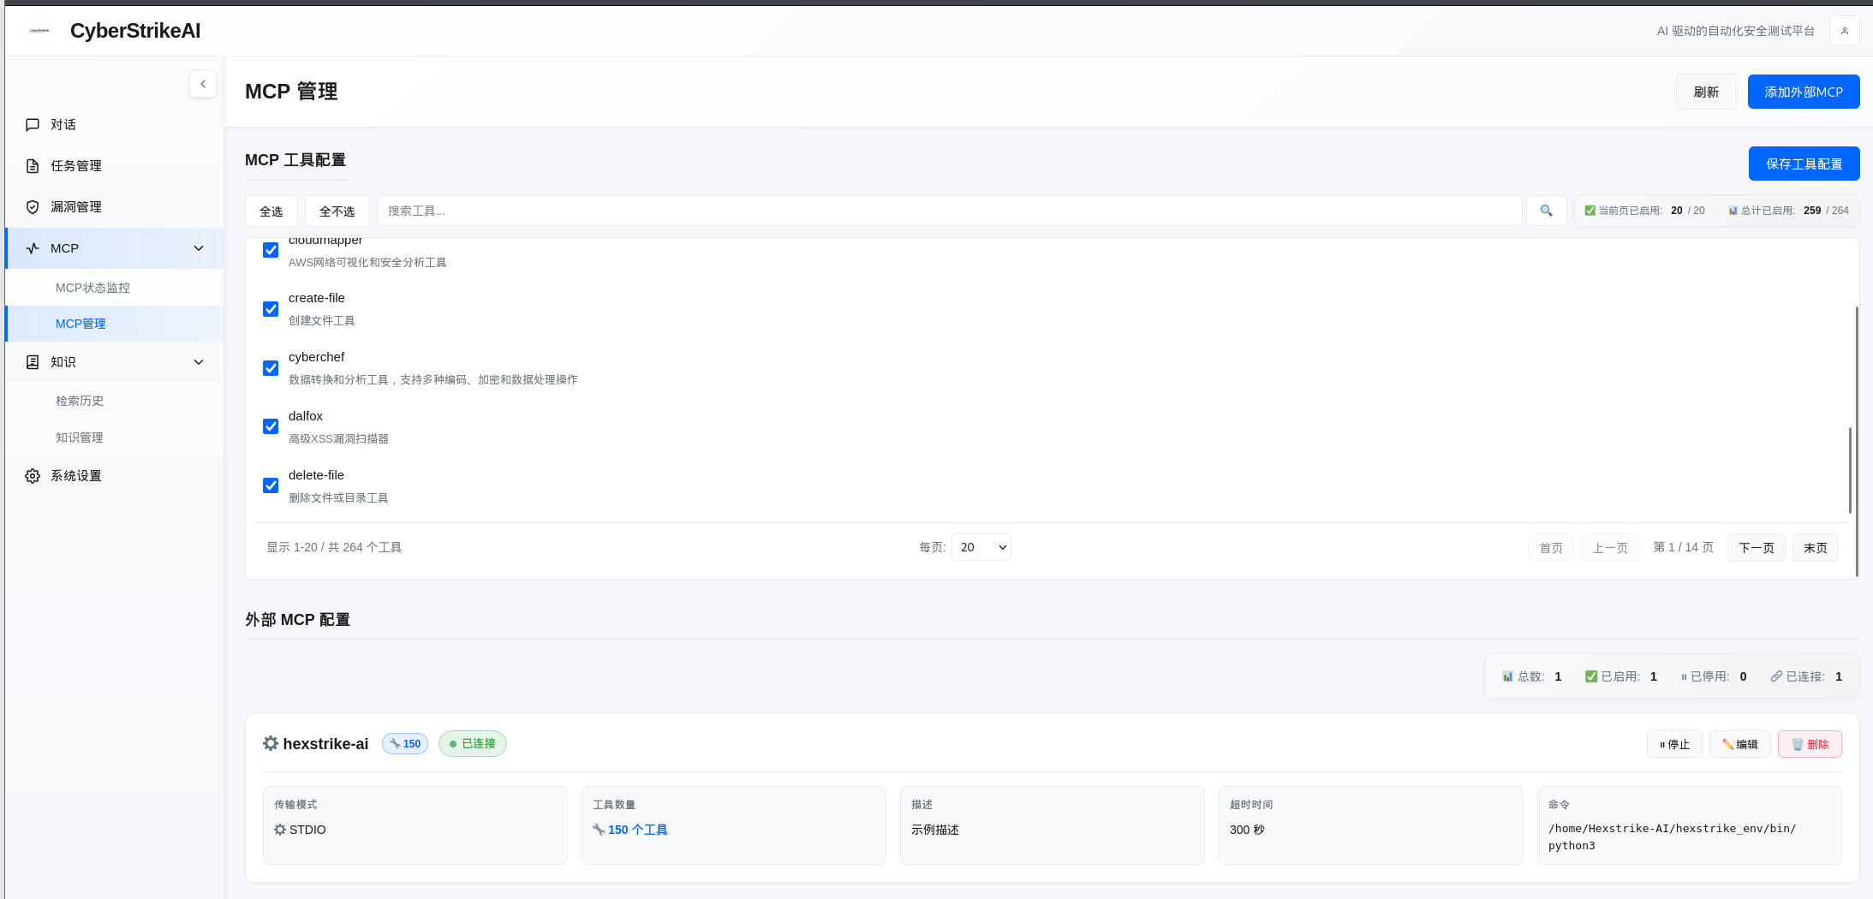Open the user profile icon menu
Viewport: 1873px width, 899px height.
[1844, 31]
